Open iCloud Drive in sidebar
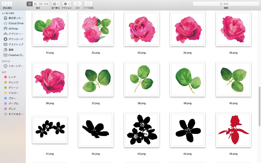Screen dimensions: 261x163 pyautogui.click(x=13, y=23)
